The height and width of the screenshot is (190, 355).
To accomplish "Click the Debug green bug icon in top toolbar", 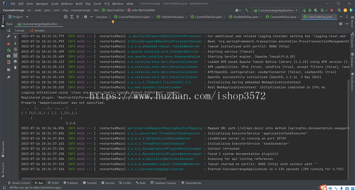I will click(310, 10).
